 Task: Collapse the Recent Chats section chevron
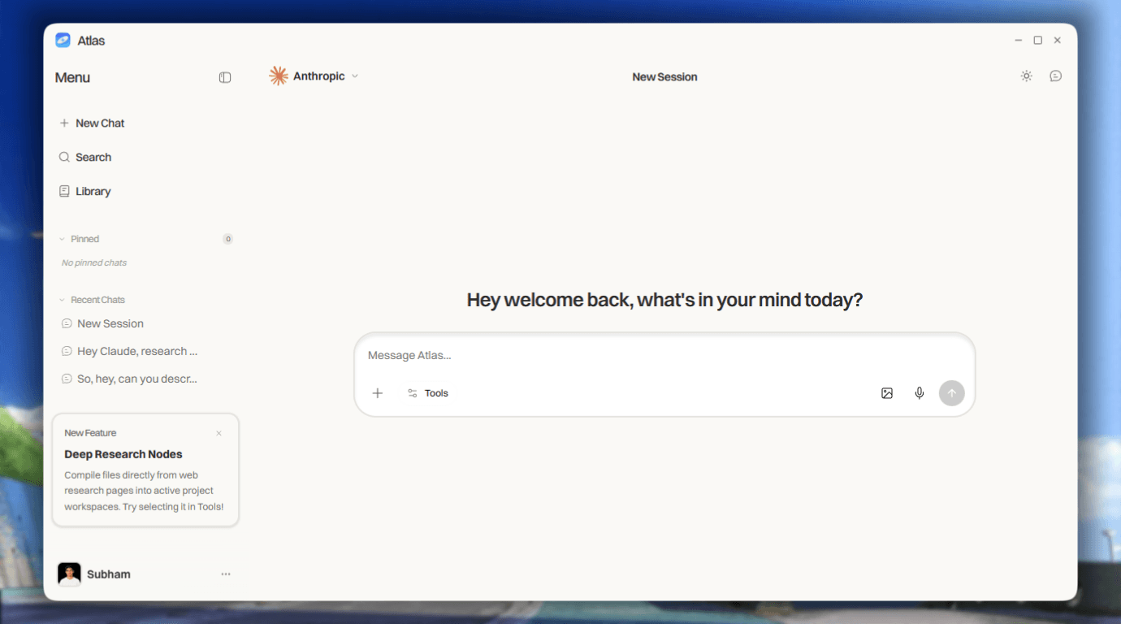pos(62,300)
